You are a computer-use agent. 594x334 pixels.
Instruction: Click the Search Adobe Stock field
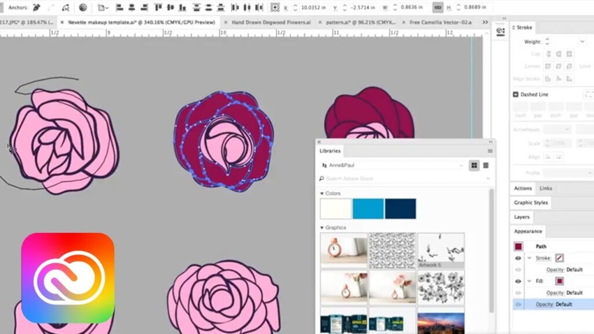point(404,179)
